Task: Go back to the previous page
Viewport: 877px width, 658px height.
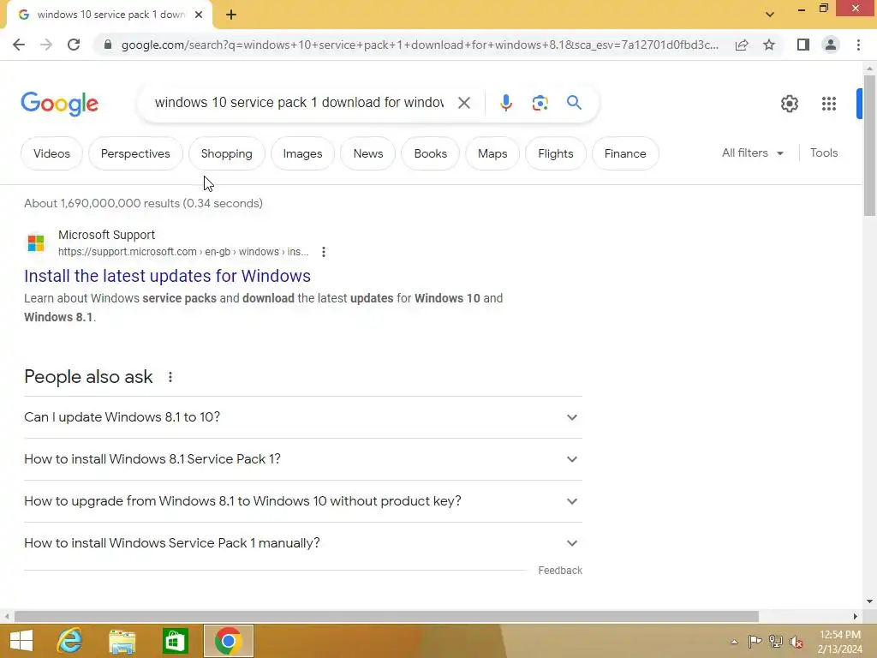Action: pos(19,45)
